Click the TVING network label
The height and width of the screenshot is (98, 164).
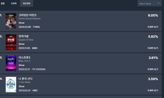[x=37, y=27]
